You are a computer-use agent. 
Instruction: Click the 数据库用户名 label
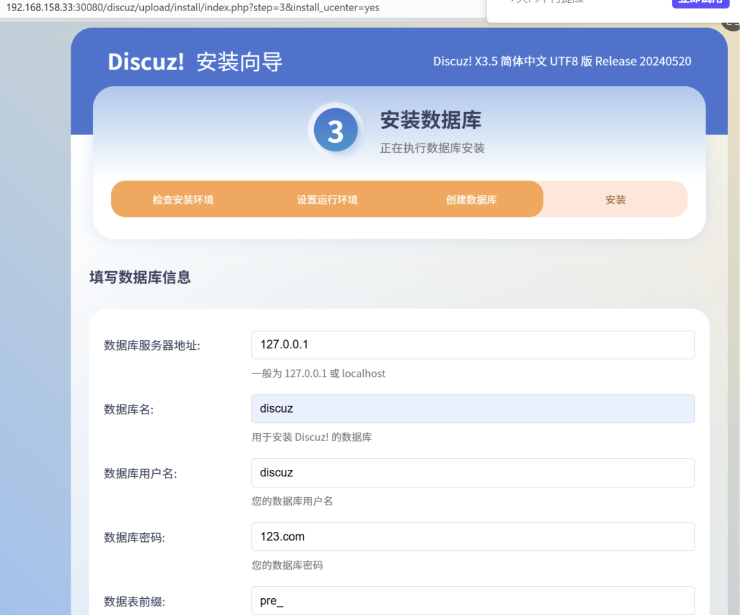(x=140, y=474)
